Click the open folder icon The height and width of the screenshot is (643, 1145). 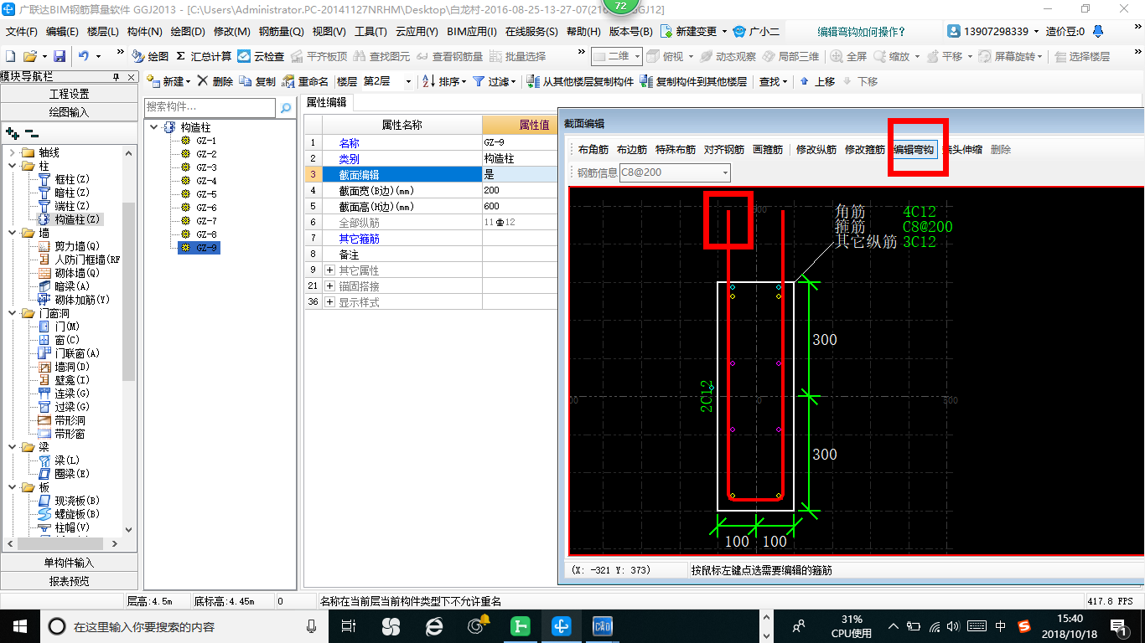(29, 56)
